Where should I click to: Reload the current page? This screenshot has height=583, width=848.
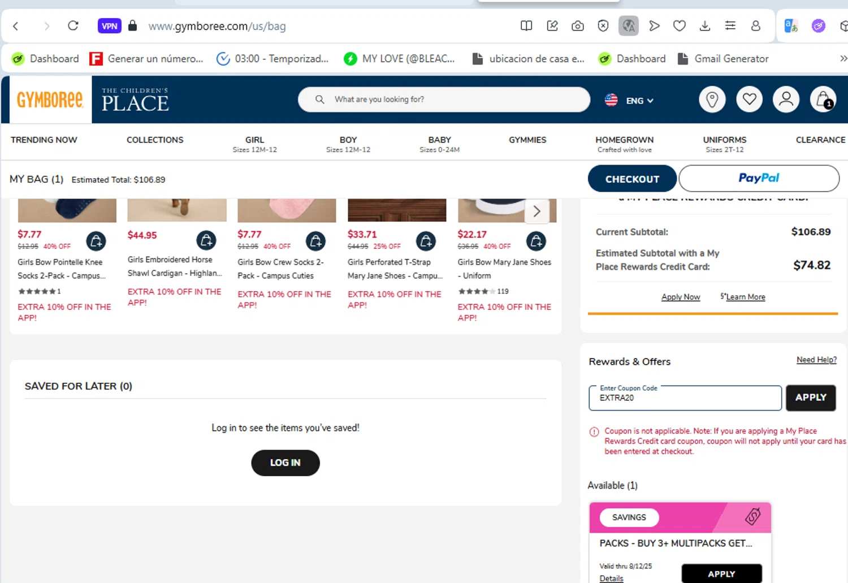[x=73, y=26]
